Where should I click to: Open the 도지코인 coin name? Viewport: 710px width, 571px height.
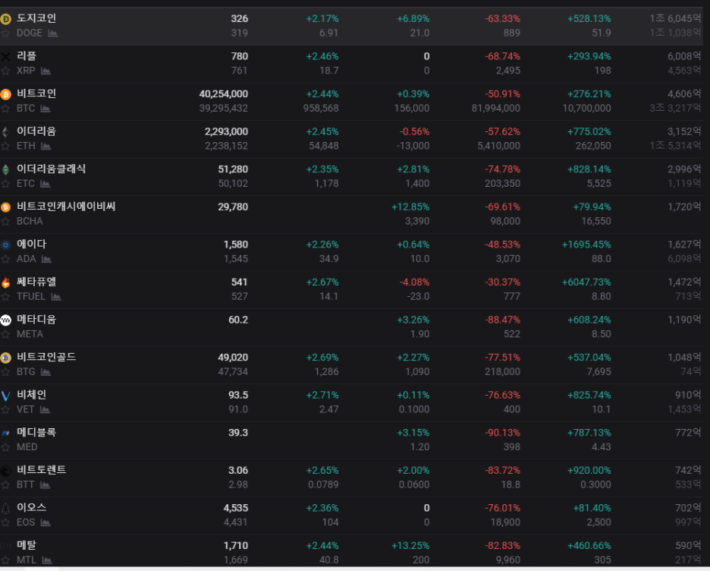[x=36, y=18]
